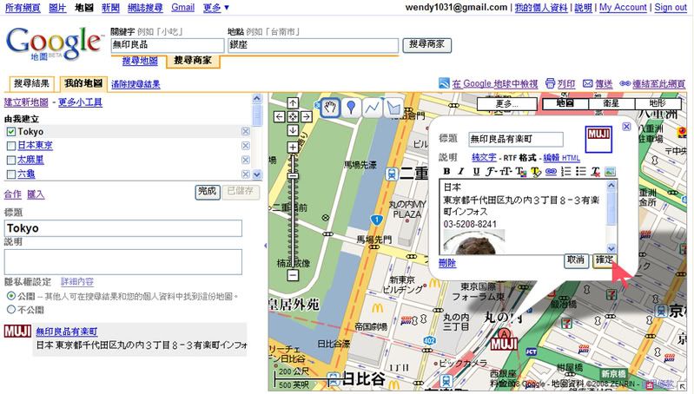This screenshot has height=394, width=694.
Task: Select the placemark marker tool
Action: pyautogui.click(x=351, y=108)
